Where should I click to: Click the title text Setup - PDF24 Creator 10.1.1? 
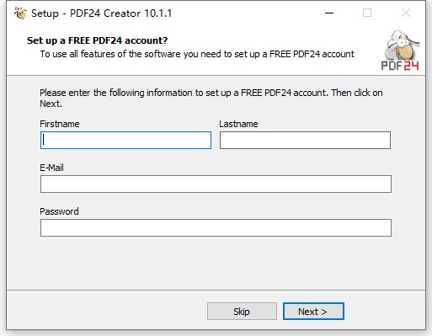coord(102,13)
